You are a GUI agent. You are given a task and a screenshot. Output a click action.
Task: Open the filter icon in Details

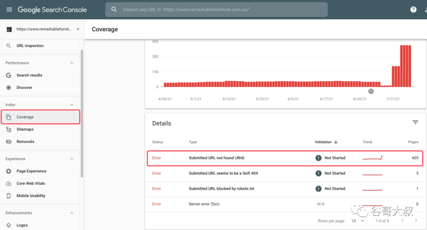pos(415,123)
